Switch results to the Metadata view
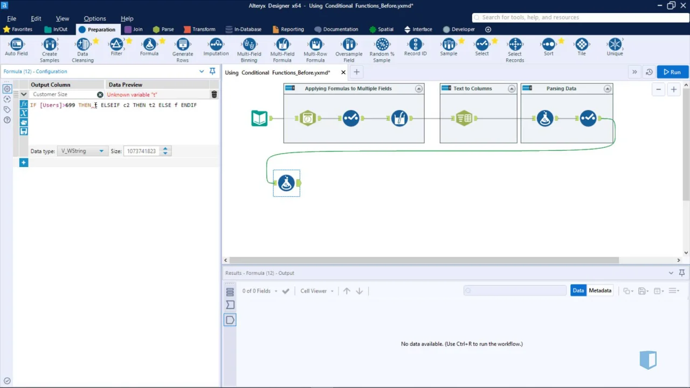The image size is (690, 388). 600,290
